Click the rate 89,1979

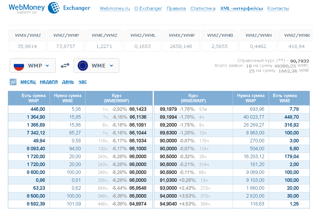point(168,109)
